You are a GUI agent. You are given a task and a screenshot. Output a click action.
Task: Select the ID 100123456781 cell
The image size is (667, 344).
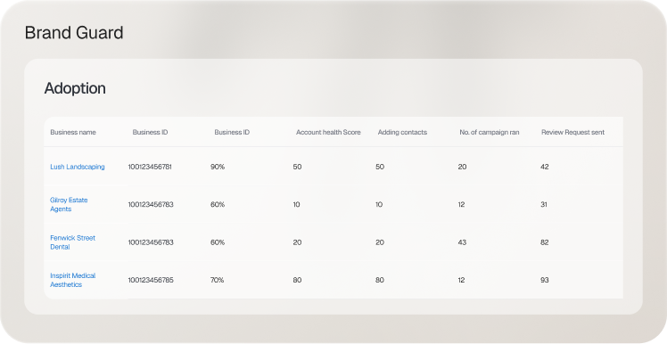click(x=150, y=167)
